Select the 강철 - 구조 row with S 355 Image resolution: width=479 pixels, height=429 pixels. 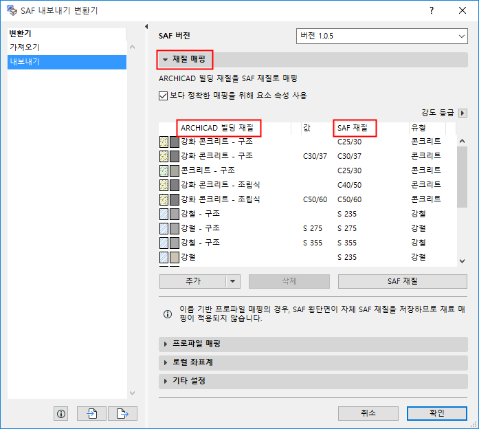tap(308, 243)
